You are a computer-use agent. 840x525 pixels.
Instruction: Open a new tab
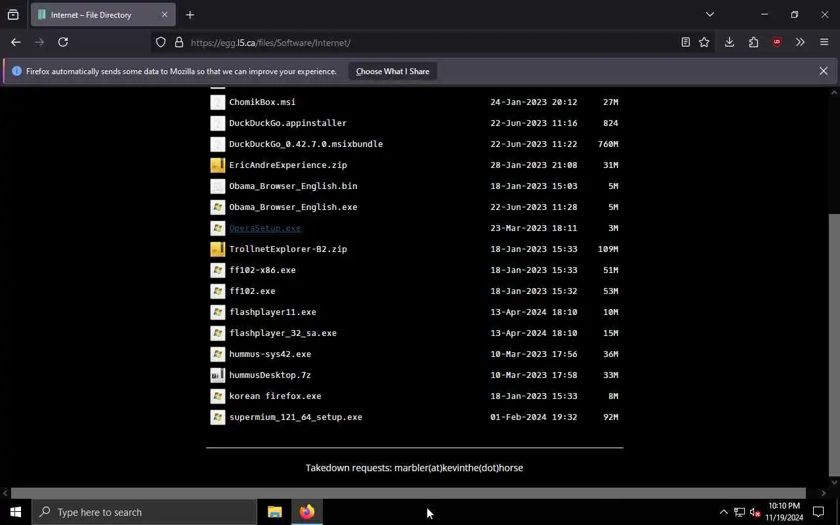pos(190,14)
